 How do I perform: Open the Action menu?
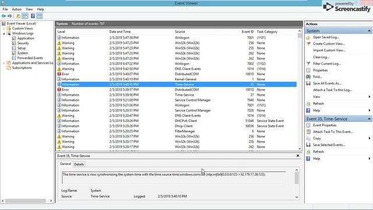tap(17, 9)
